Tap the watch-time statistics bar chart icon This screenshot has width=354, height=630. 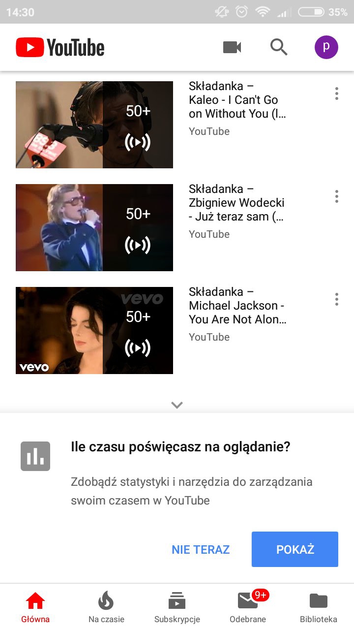pos(35,456)
